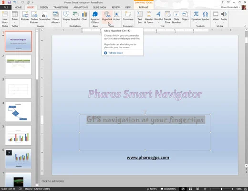Insert Date & Time
Viewport: 248px width, 191px height.
(x=167, y=17)
